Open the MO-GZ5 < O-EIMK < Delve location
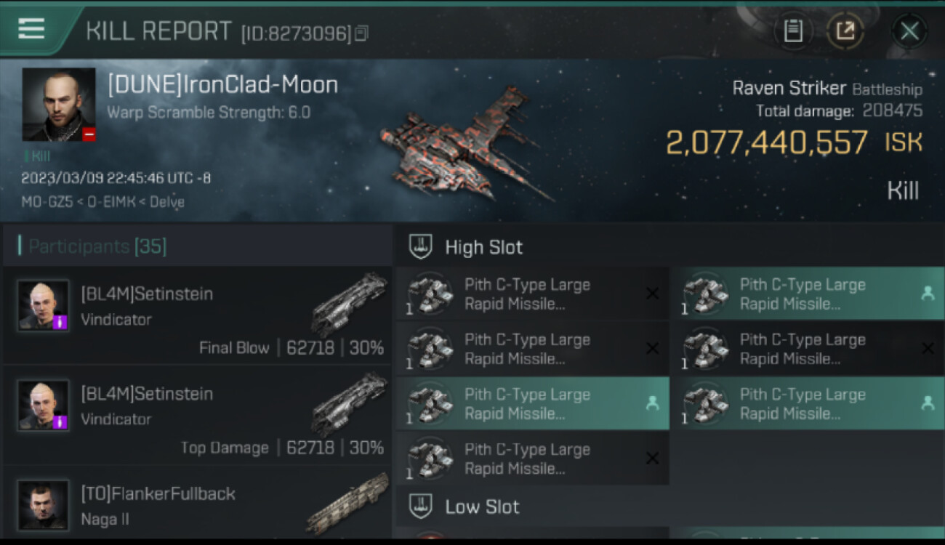The height and width of the screenshot is (545, 945). [102, 201]
